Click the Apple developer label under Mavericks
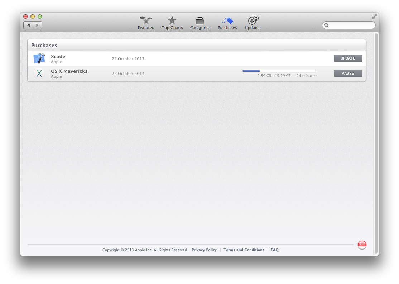The image size is (399, 284). 56,76
